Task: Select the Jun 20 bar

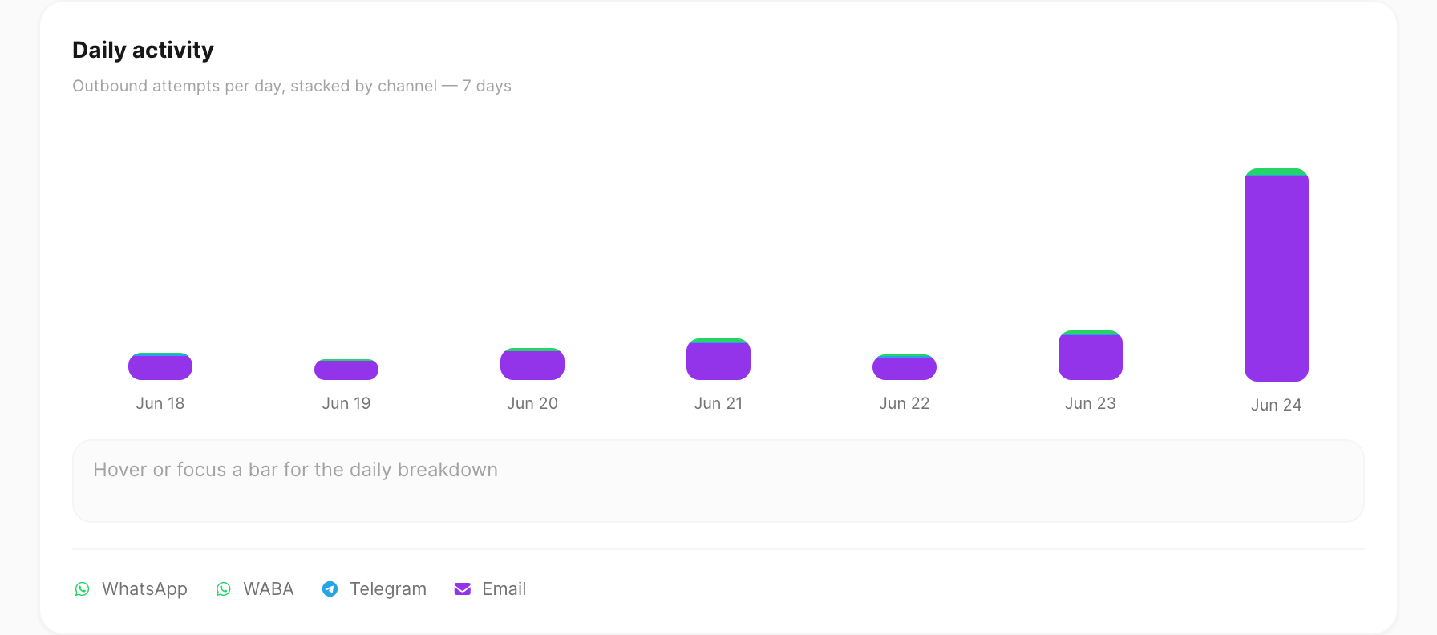Action: pyautogui.click(x=532, y=364)
